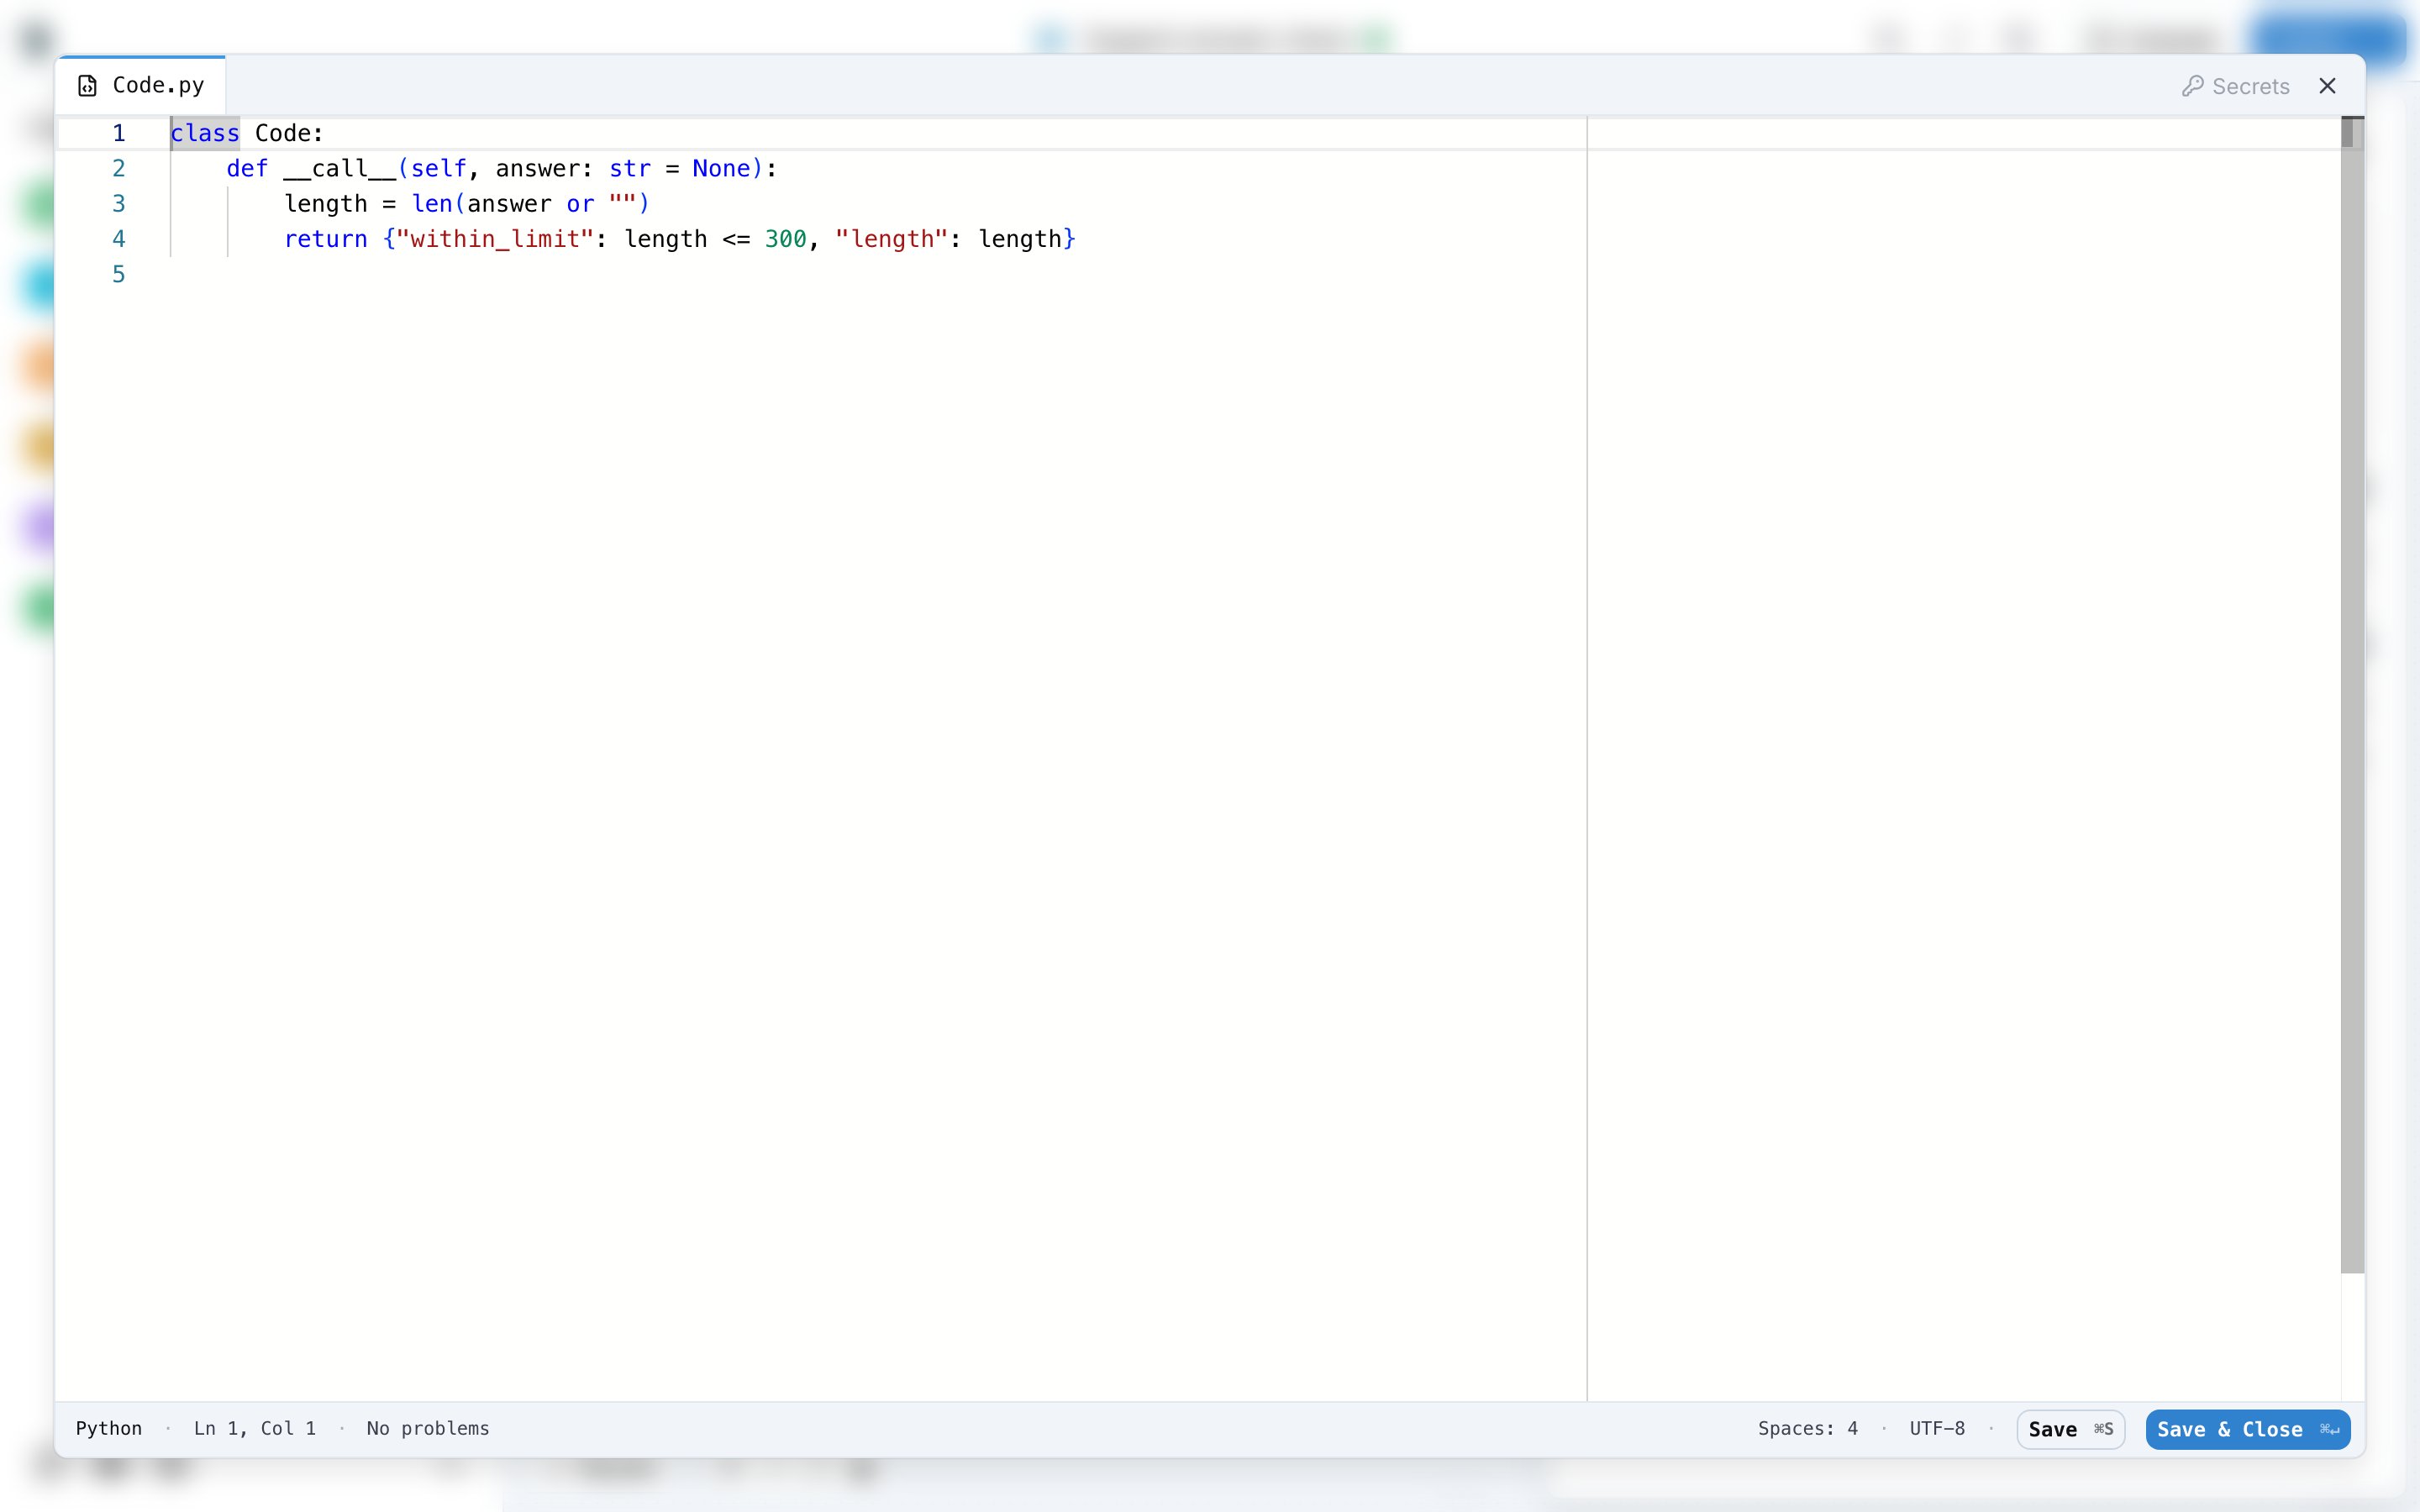The image size is (2420, 1512).
Task: Click the No problems status entry
Action: pyautogui.click(x=428, y=1428)
